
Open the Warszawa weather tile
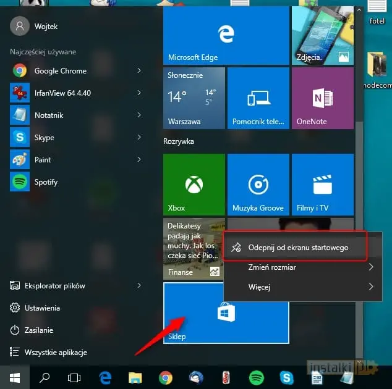(194, 99)
